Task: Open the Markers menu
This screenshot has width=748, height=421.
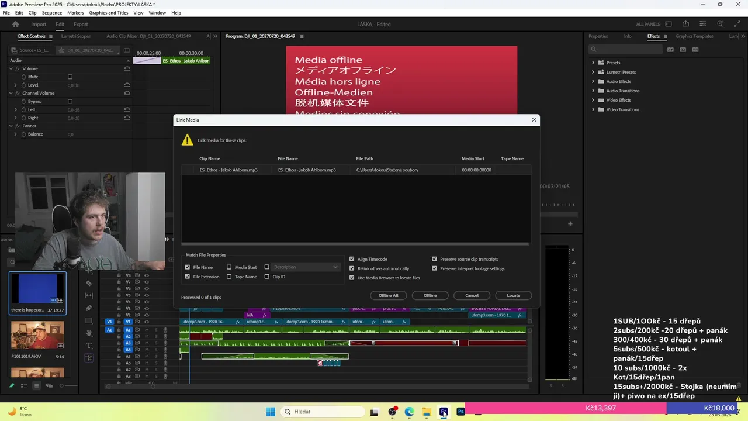Action: click(x=75, y=12)
